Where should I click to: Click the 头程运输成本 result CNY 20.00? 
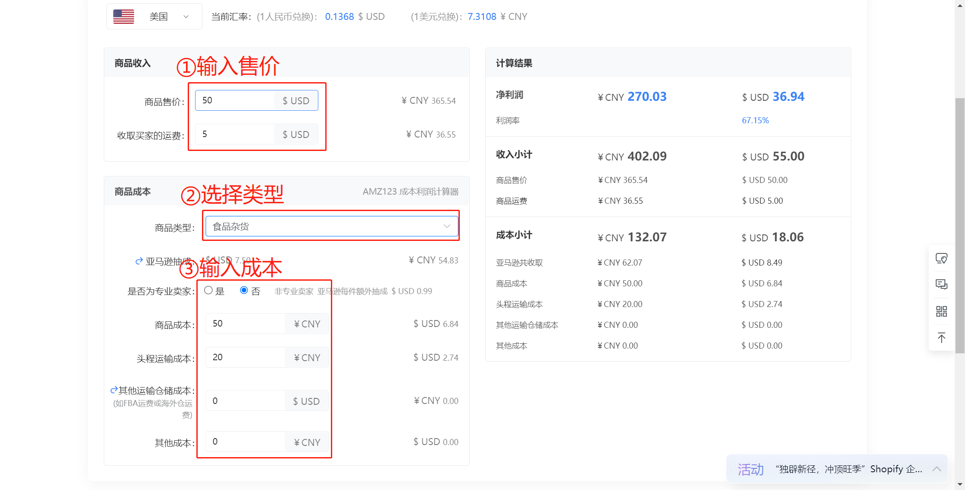tap(620, 304)
